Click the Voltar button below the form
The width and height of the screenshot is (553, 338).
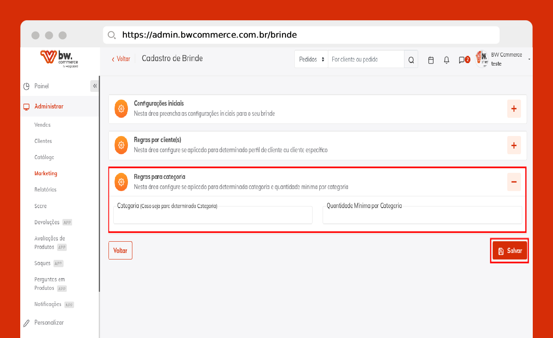coord(120,251)
